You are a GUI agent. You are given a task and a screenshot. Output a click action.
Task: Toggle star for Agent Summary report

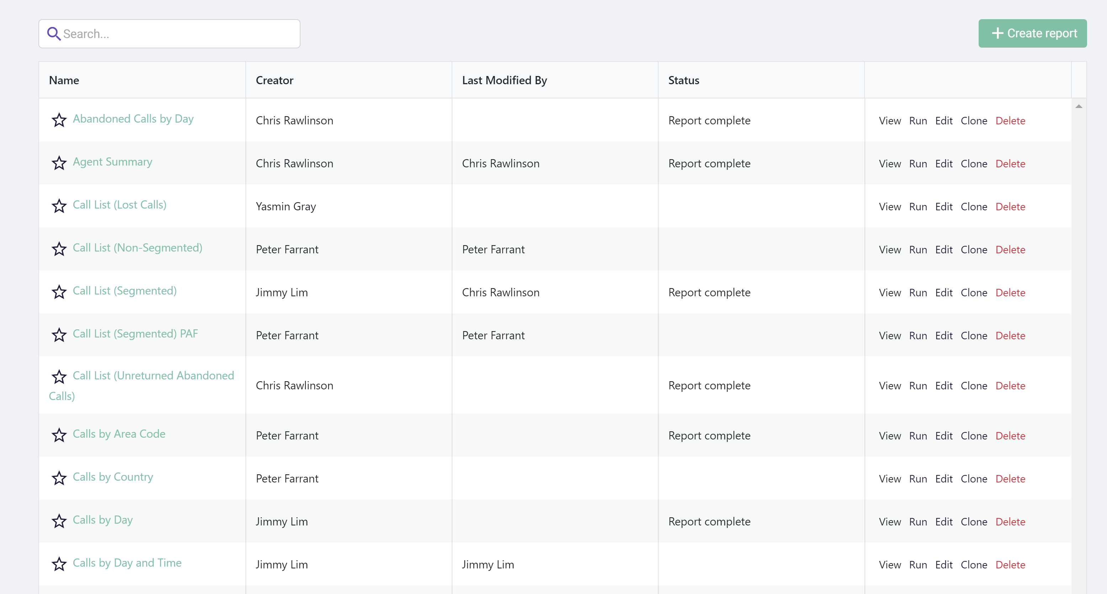59,163
